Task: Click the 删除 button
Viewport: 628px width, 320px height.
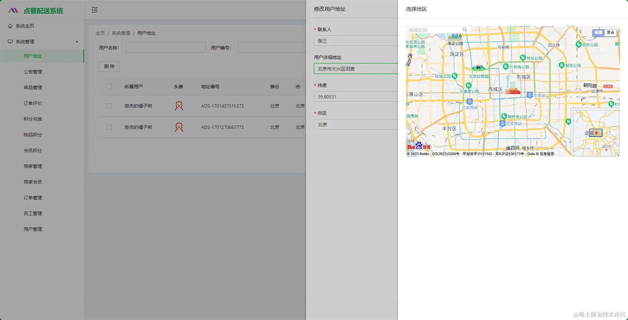Action: pos(109,67)
